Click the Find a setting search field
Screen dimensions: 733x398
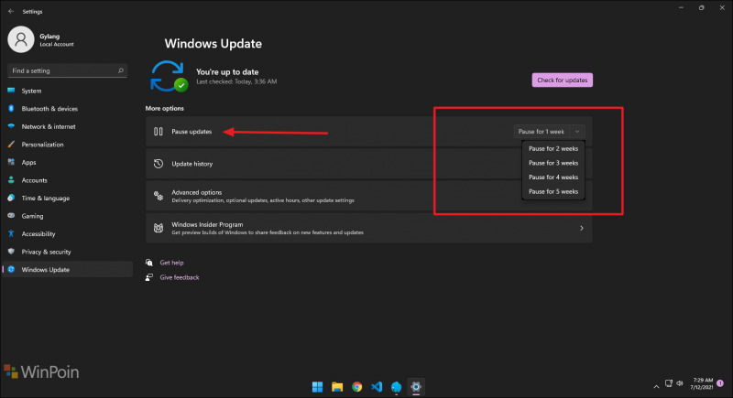[x=67, y=70]
